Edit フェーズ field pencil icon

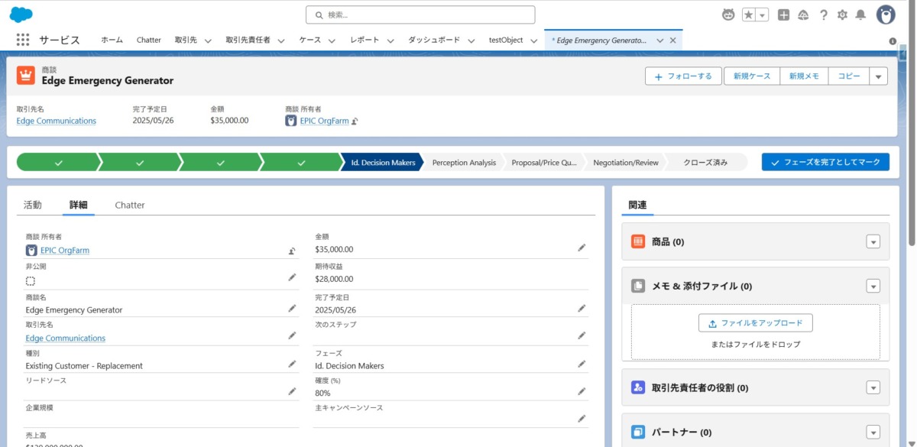[x=582, y=364]
